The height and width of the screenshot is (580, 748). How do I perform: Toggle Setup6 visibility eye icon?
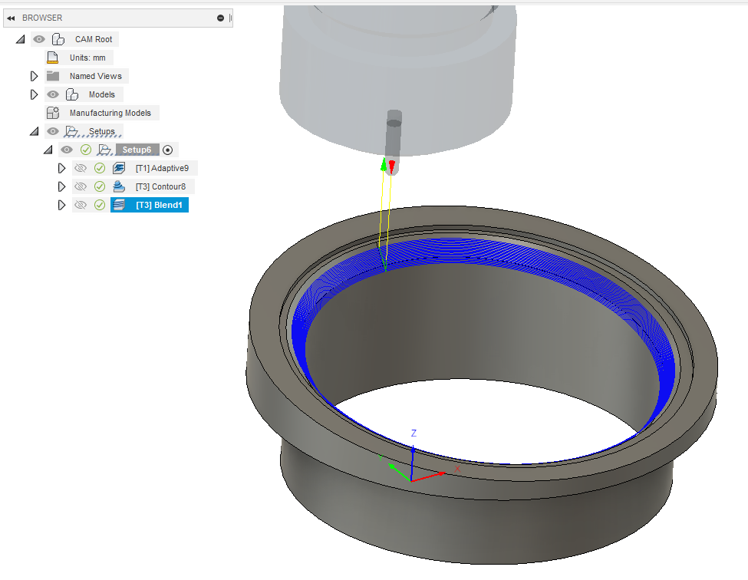point(68,149)
